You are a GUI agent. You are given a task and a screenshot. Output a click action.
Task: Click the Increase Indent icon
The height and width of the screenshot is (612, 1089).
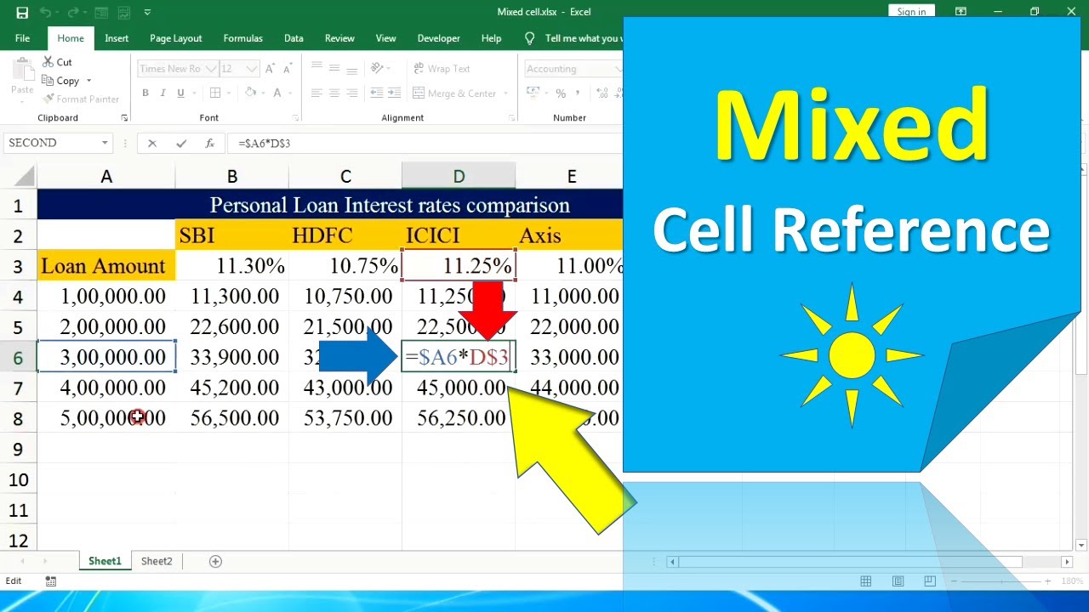tap(393, 93)
